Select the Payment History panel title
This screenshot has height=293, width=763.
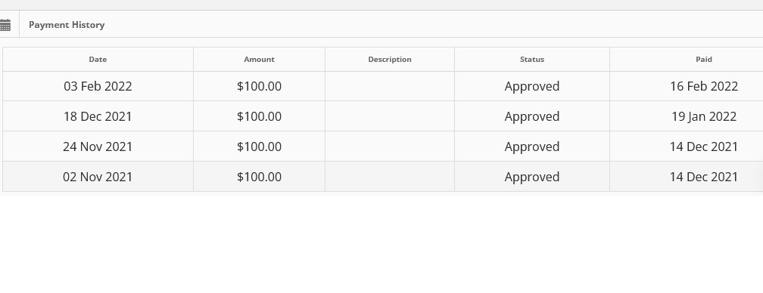point(67,25)
